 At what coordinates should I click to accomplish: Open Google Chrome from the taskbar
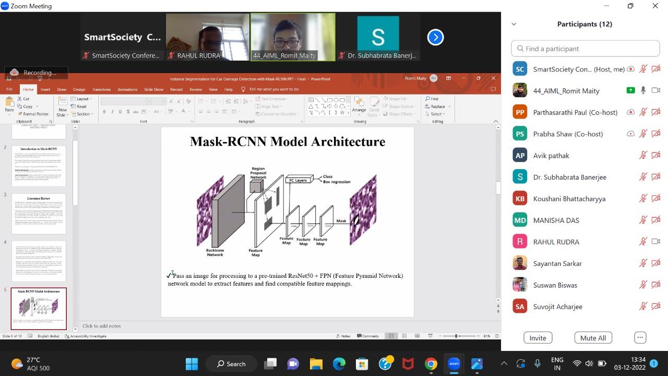(x=431, y=364)
